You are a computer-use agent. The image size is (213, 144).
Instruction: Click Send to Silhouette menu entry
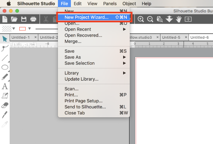85,107
